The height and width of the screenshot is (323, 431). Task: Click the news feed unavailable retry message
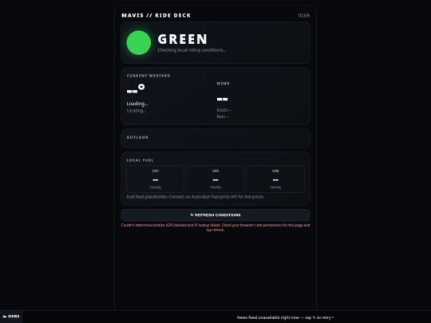click(x=285, y=317)
